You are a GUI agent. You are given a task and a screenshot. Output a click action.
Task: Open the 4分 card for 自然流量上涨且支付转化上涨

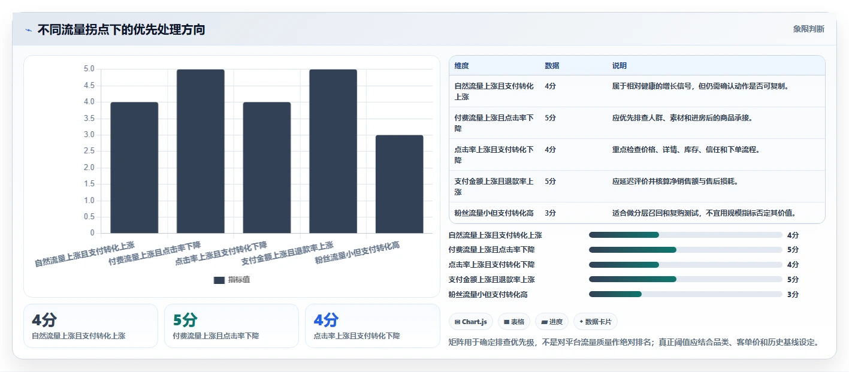[x=90, y=326]
